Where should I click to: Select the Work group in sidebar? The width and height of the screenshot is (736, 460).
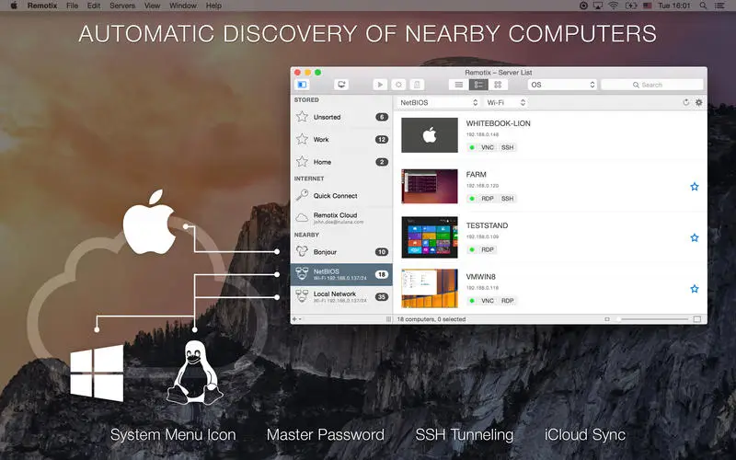341,140
